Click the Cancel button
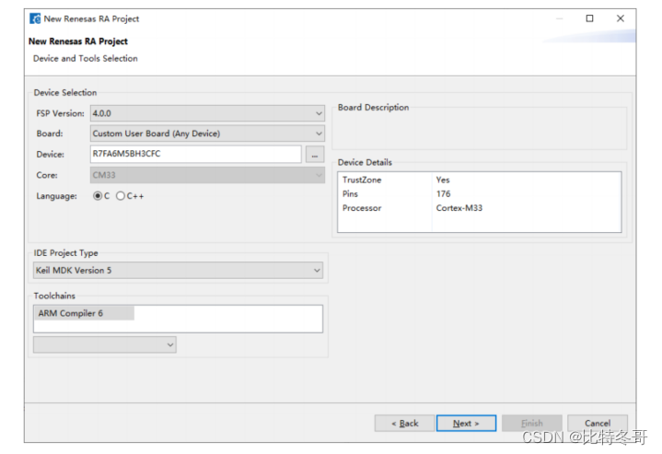Screen dimensions: 662x454 (598, 424)
